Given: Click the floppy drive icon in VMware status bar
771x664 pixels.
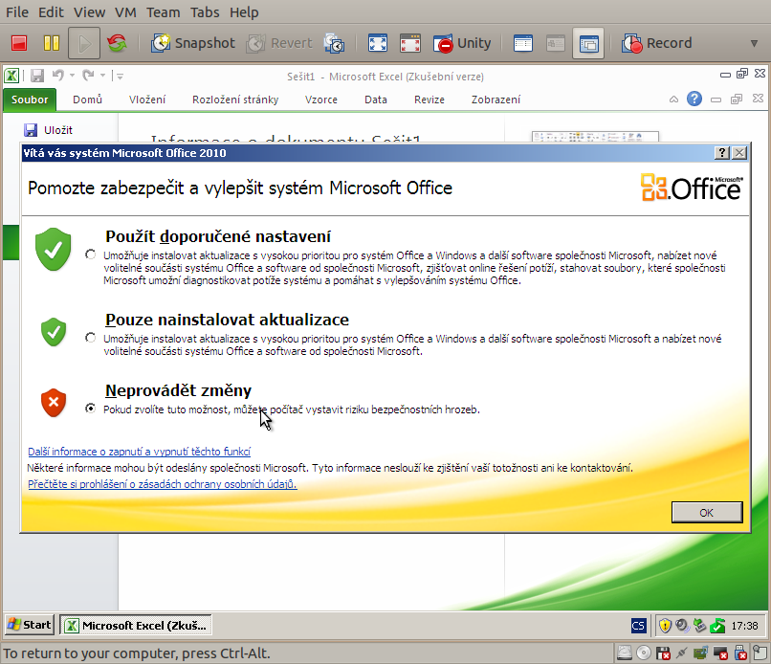Looking at the screenshot, I should coord(663,653).
